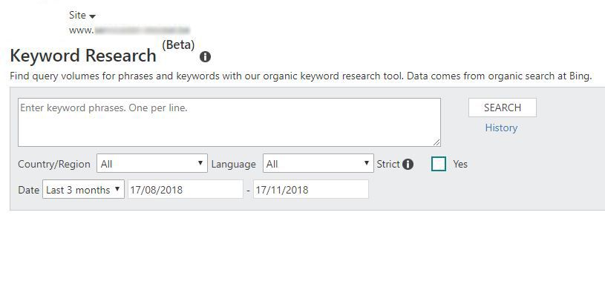The height and width of the screenshot is (304, 605).
Task: Open the Country/Region dropdown
Action: tap(152, 163)
